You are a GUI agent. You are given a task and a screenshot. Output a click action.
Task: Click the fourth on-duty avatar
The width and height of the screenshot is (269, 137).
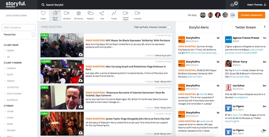click(x=225, y=15)
